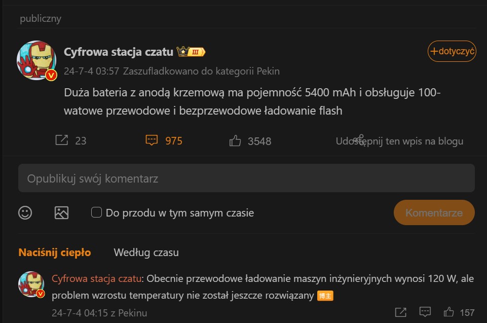Image resolution: width=487 pixels, height=323 pixels.
Task: Like the comment with 157 likes
Action: coord(449,311)
